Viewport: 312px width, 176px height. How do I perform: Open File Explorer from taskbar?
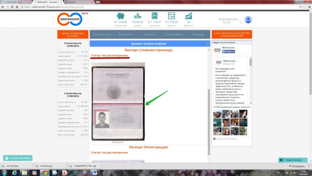(x=24, y=173)
